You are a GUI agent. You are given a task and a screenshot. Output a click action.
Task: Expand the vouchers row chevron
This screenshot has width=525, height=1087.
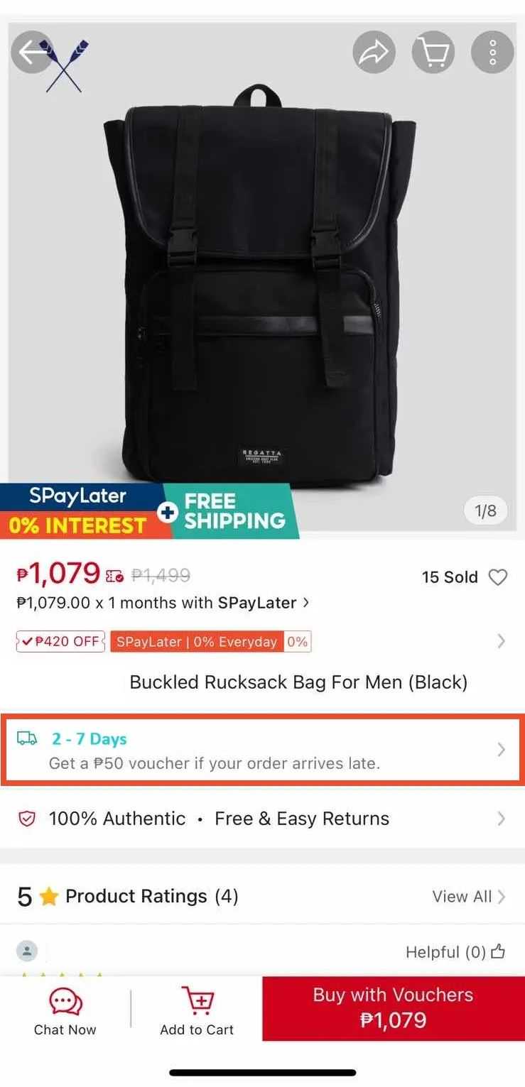[502, 641]
